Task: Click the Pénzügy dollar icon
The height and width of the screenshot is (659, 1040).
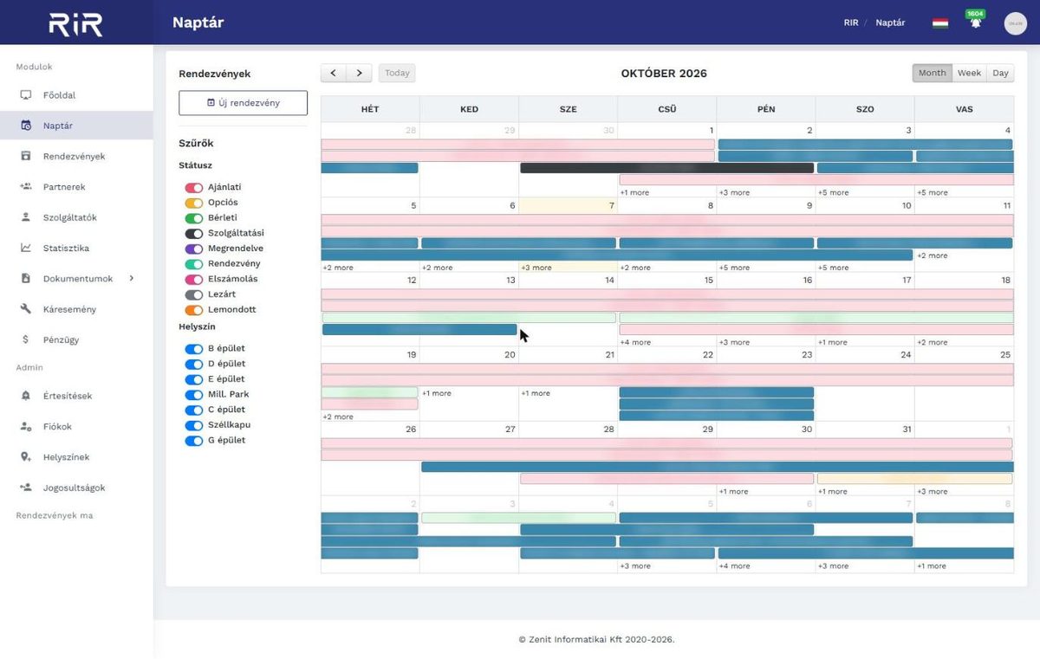Action: pyautogui.click(x=26, y=339)
